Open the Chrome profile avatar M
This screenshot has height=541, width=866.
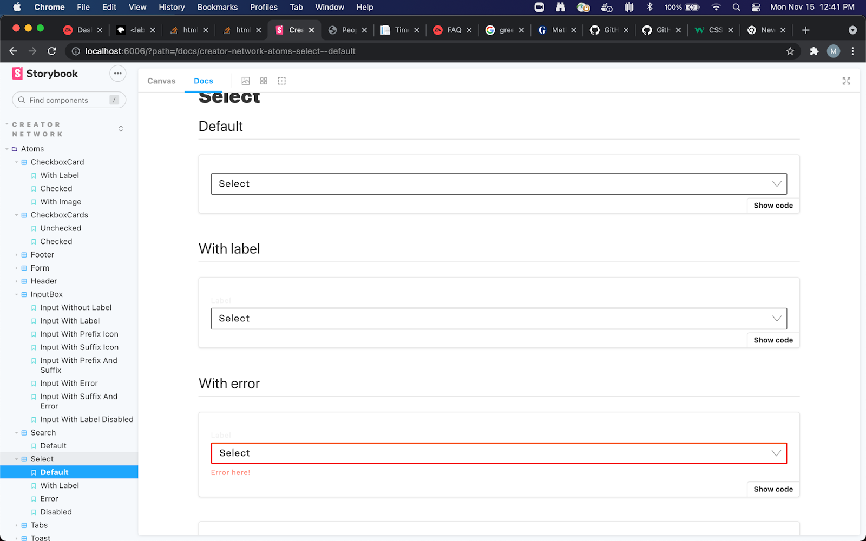(x=834, y=51)
